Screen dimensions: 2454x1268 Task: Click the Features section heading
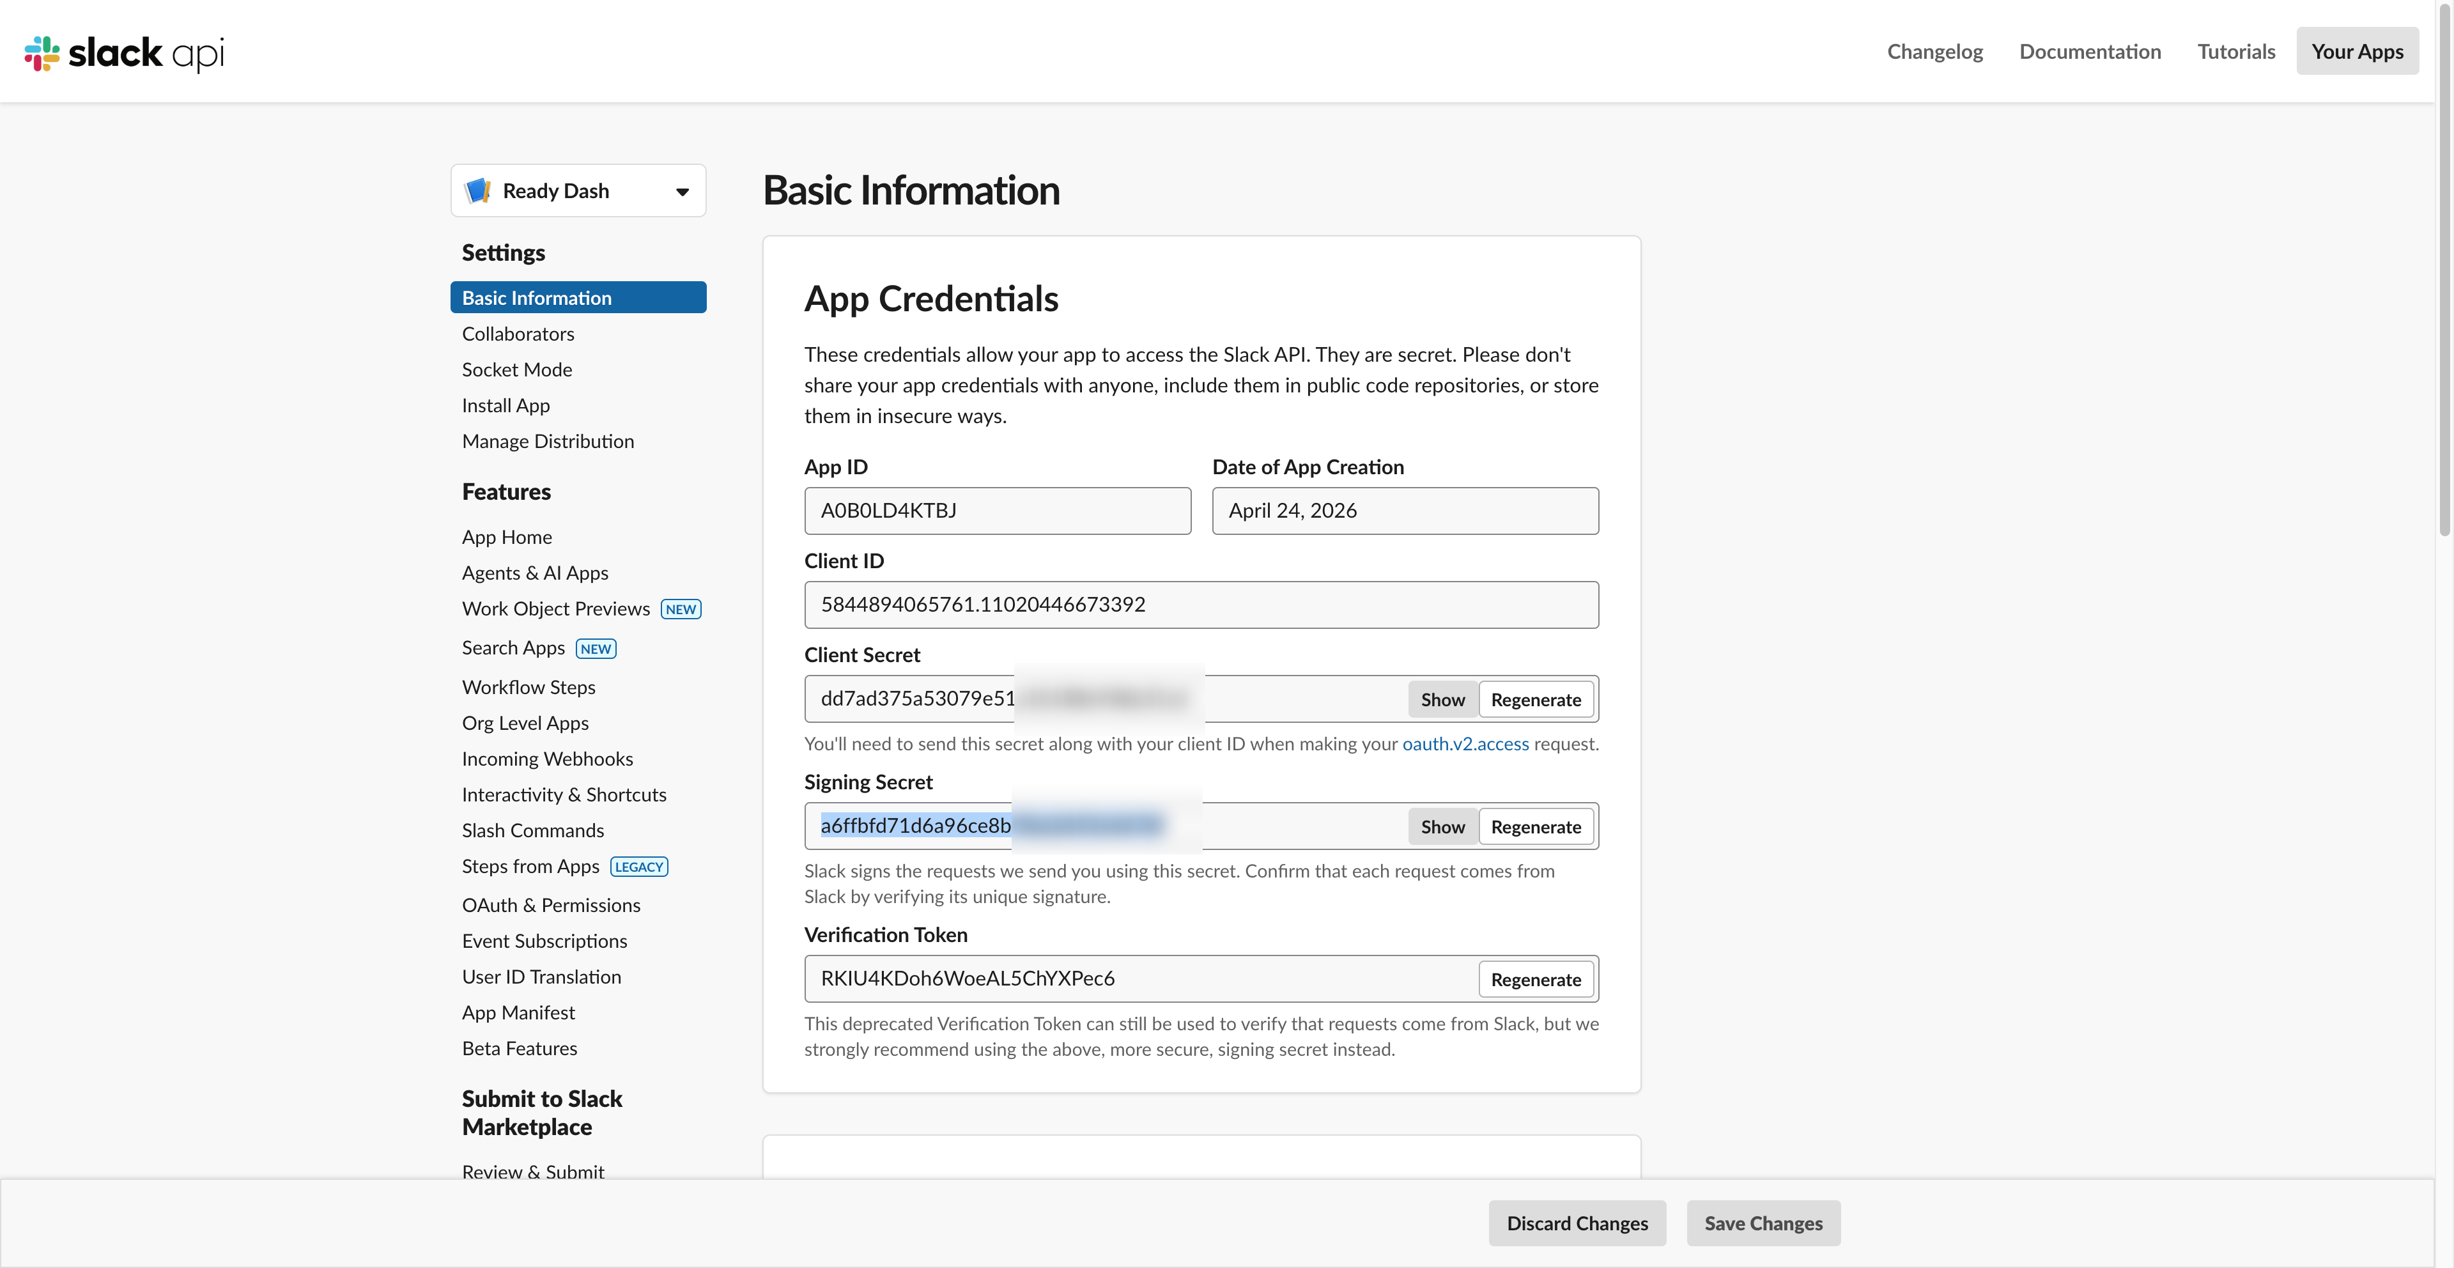[x=506, y=491]
